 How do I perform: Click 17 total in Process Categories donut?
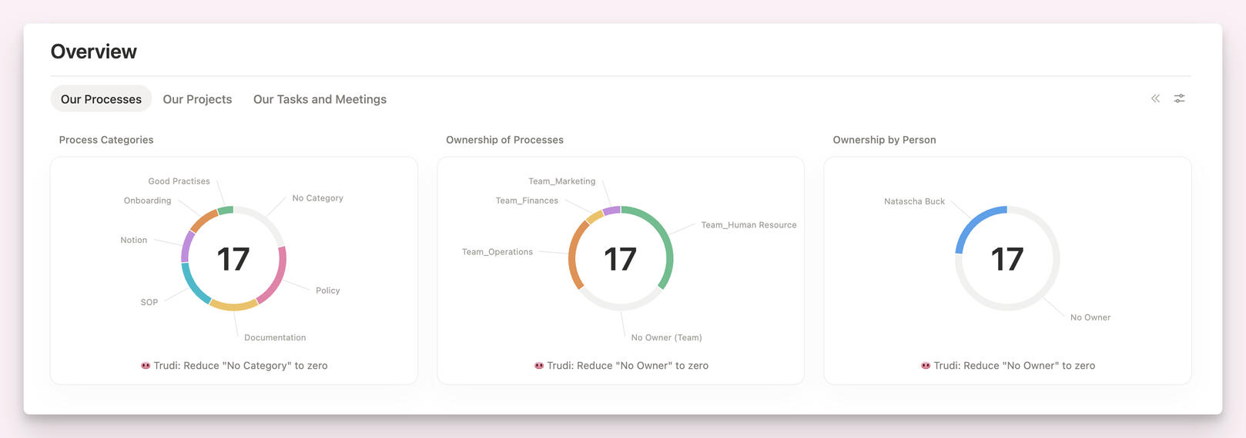coord(233,259)
